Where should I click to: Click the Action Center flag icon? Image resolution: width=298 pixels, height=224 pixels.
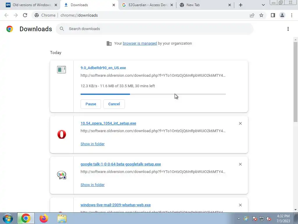254,218
